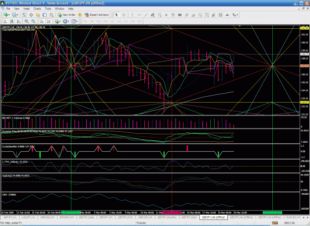The height and width of the screenshot is (226, 310).
Task: Open the Templates dropdown
Action: (74, 21)
